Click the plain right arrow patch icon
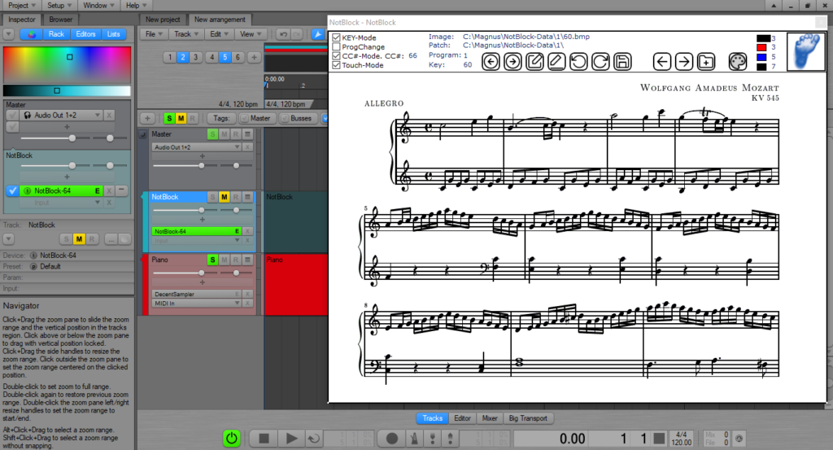This screenshot has height=450, width=833. [x=683, y=62]
